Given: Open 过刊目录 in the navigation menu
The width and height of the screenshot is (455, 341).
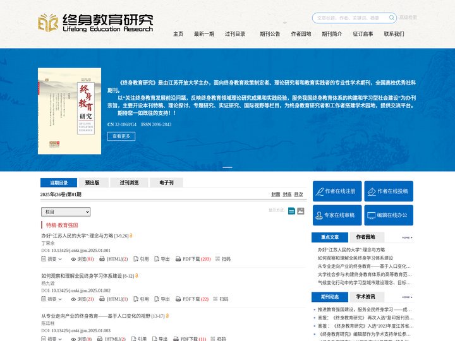Looking at the screenshot, I should point(235,34).
